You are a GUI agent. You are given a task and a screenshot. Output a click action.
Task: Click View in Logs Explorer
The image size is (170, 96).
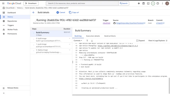[158, 41]
